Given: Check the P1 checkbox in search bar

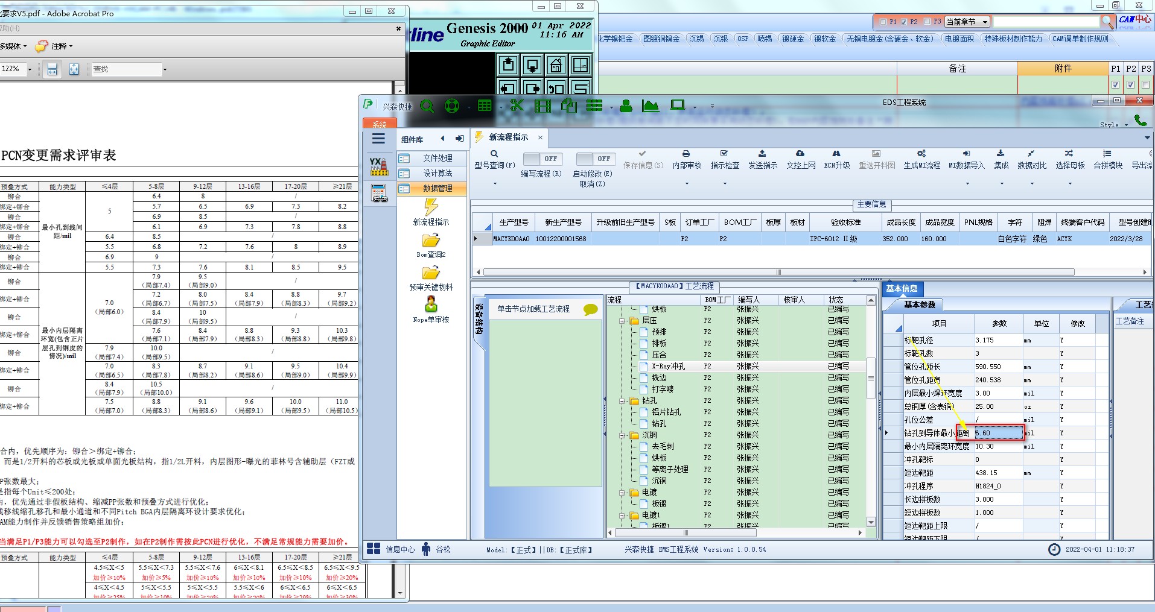Looking at the screenshot, I should pos(883,22).
